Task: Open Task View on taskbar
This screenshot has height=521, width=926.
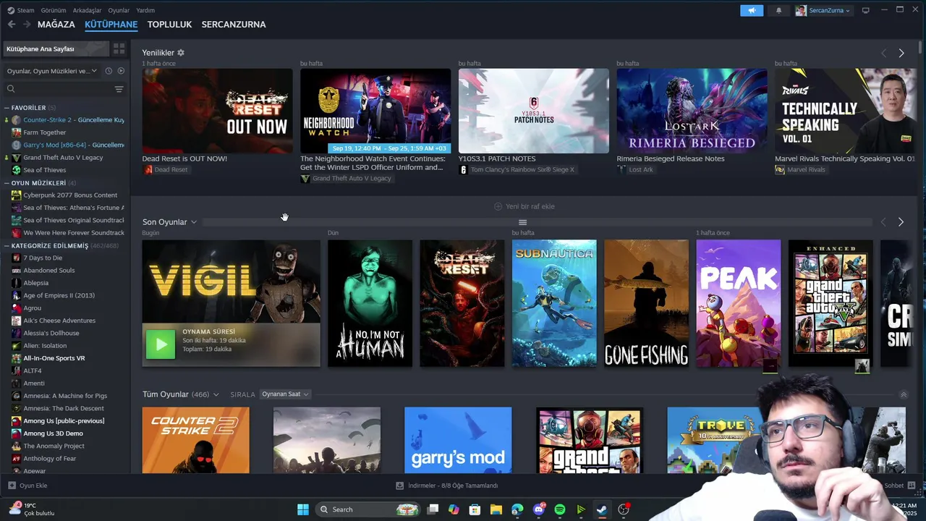Action: (433, 509)
